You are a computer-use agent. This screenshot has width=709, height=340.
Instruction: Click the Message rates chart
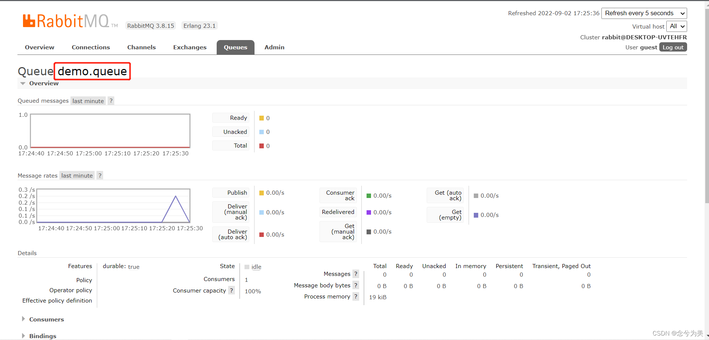pyautogui.click(x=114, y=206)
